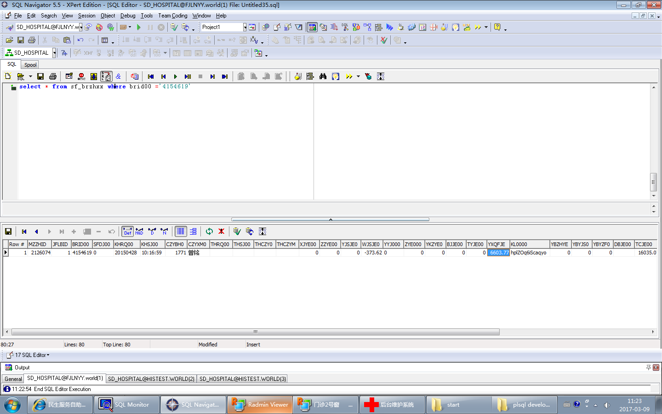Save the SQL script with the editor floppy icon

coord(40,76)
